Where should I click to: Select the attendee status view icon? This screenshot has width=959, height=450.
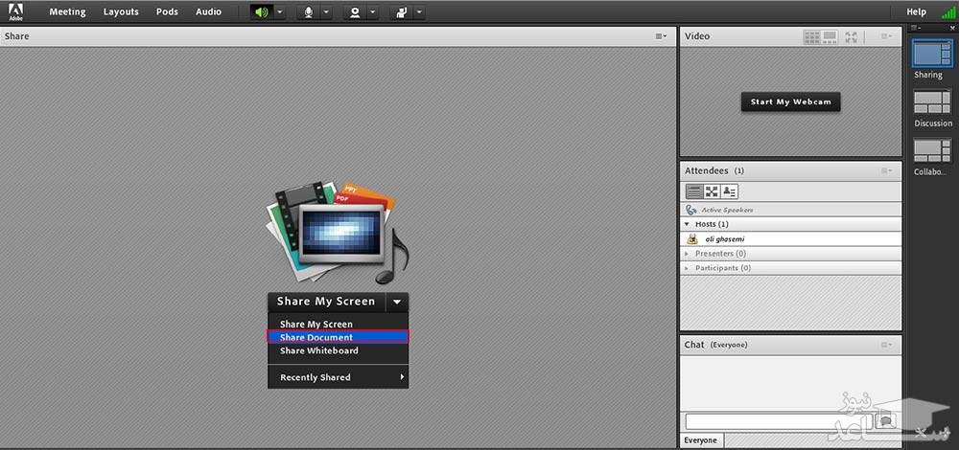(729, 191)
